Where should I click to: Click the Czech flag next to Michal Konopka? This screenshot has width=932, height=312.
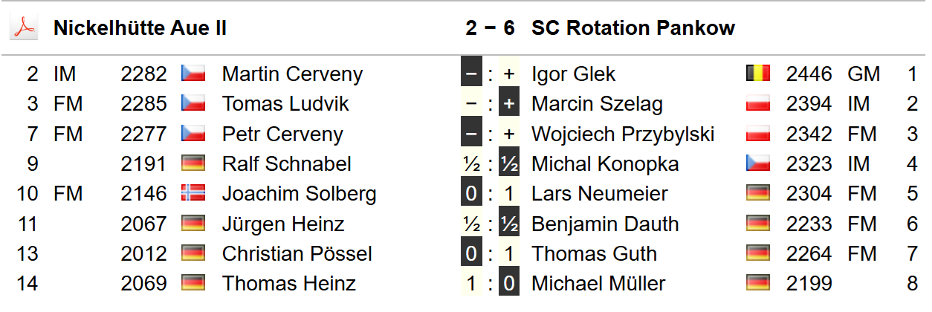point(758,163)
